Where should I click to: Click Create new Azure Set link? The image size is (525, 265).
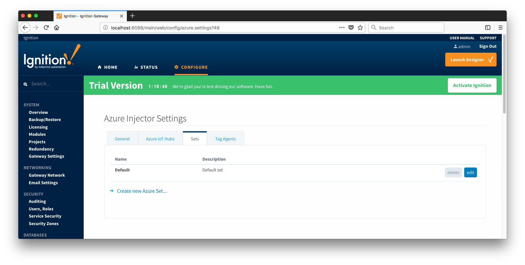click(x=142, y=191)
